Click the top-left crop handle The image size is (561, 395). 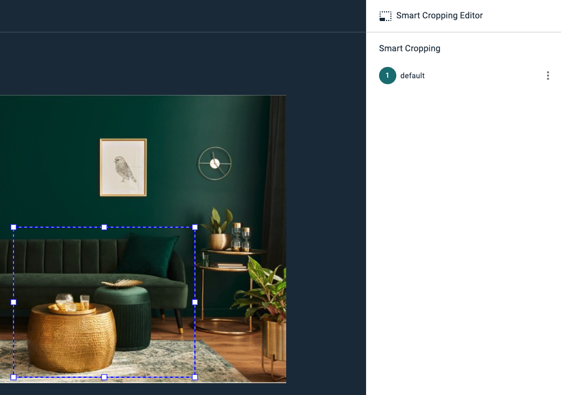coord(13,227)
